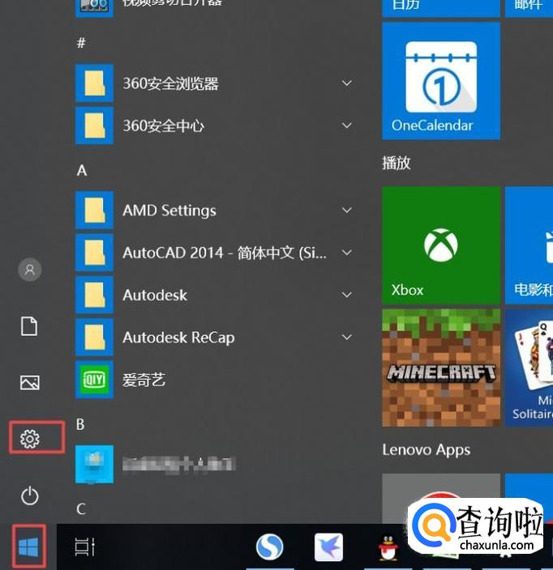Screen dimensions: 553x570
Task: Click the Power icon in Start sidebar
Action: click(x=30, y=496)
